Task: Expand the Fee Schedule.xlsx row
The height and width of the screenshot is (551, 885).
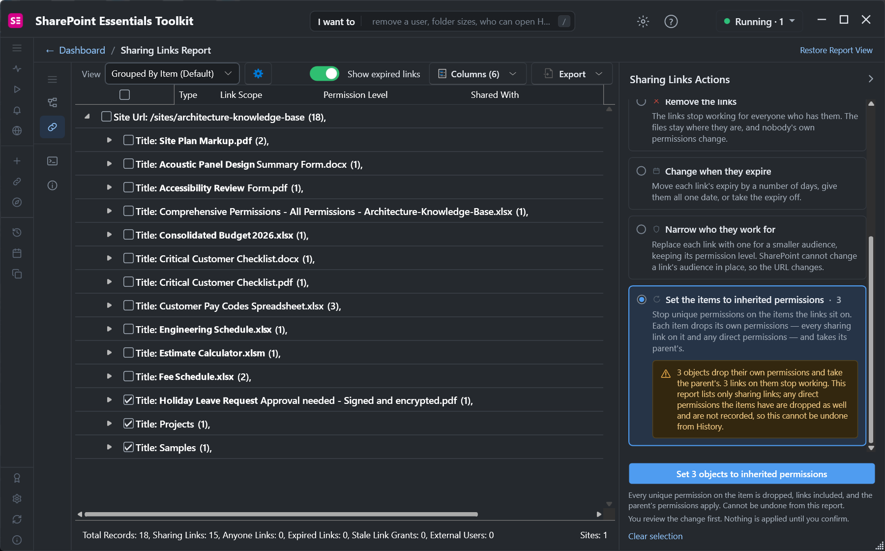Action: pos(109,376)
